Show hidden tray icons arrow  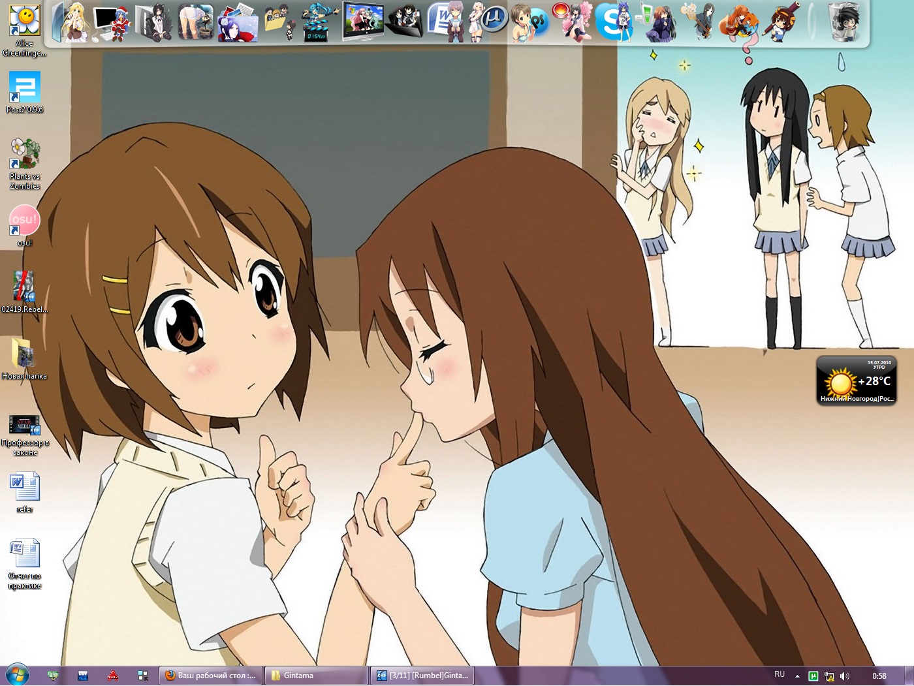[x=797, y=676]
